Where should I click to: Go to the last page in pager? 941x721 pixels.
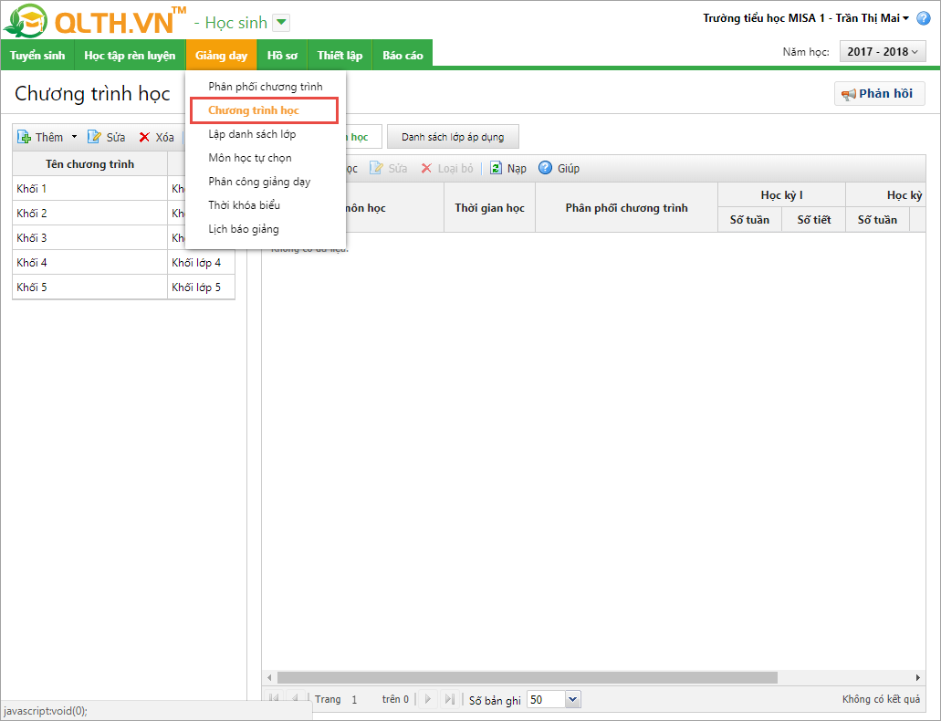(x=449, y=699)
